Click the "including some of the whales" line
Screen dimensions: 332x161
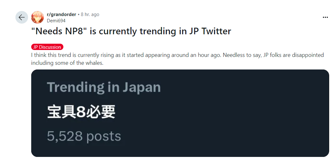[x=67, y=63]
